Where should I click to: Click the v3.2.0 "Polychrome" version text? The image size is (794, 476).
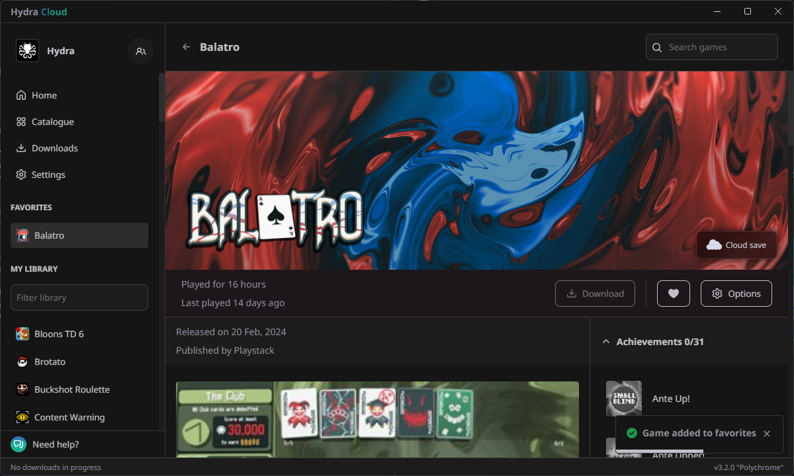pos(748,467)
